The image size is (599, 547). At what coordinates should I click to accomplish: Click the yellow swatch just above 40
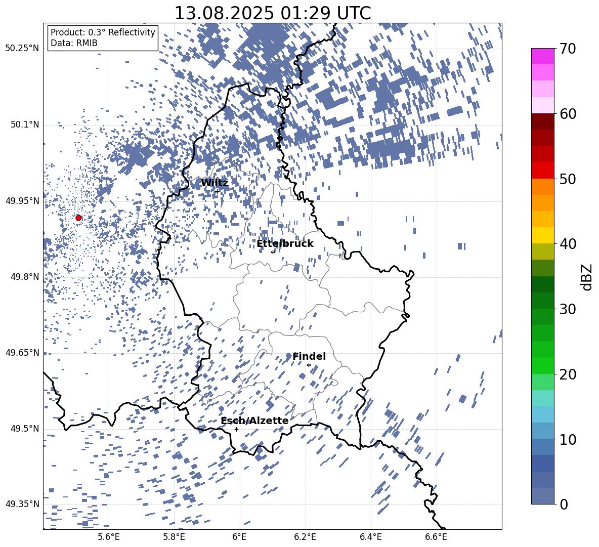[x=543, y=235]
